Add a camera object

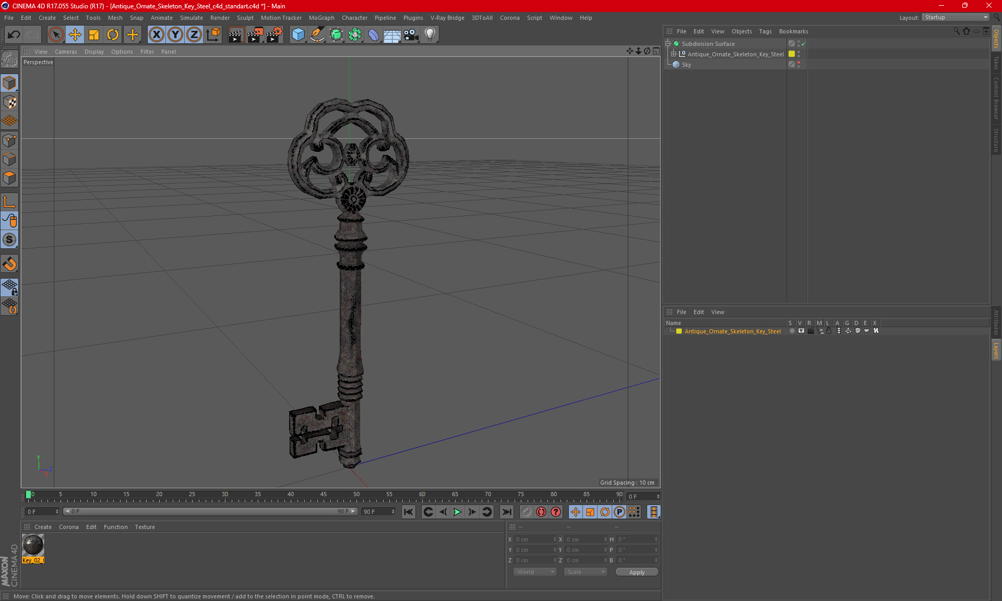pos(411,34)
